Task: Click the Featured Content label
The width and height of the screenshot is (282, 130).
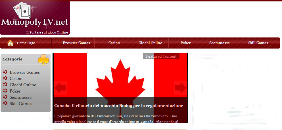Action: (x=161, y=56)
